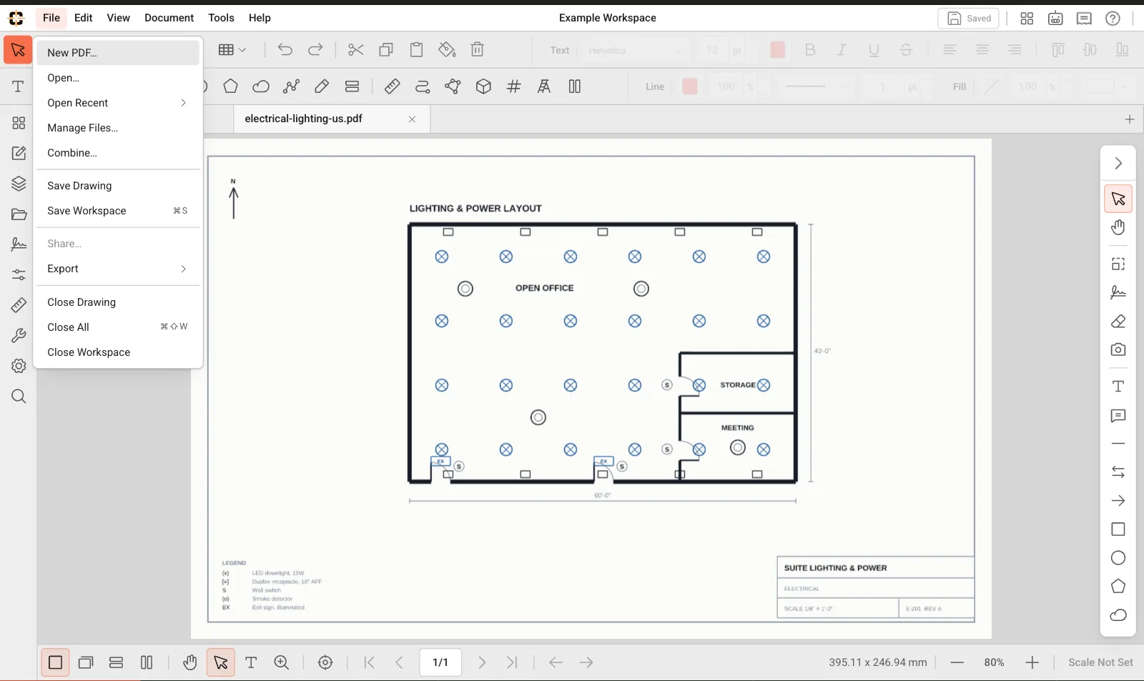Expand the Export submenu
Image resolution: width=1144 pixels, height=681 pixels.
point(118,269)
